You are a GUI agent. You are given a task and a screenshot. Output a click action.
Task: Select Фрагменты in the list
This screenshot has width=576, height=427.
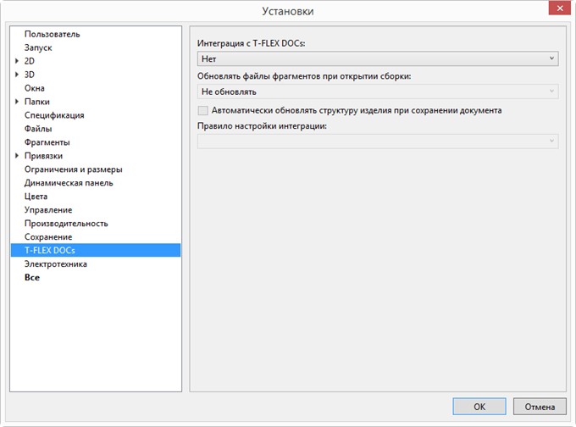coord(47,142)
